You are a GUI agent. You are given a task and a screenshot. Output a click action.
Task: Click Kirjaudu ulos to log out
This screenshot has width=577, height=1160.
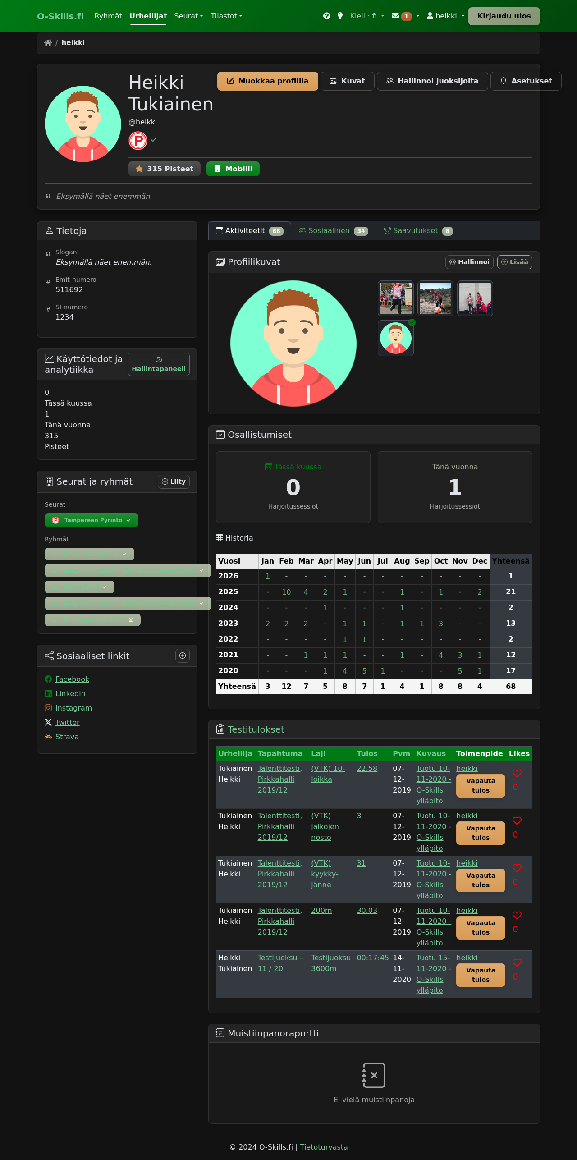coord(504,16)
